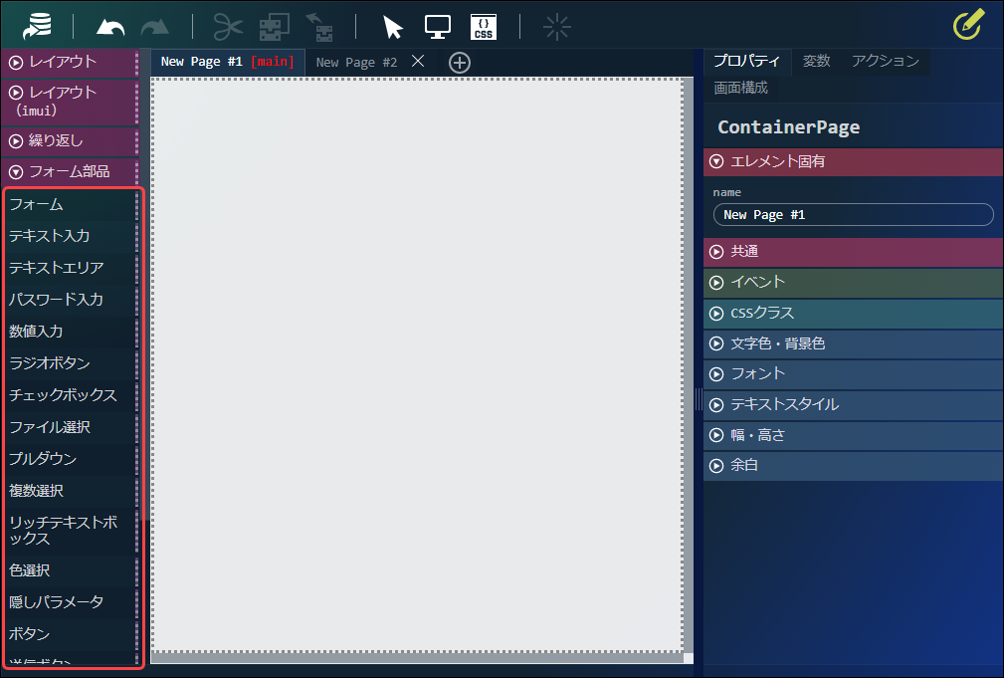Select the 数値入力 component

pos(71,332)
